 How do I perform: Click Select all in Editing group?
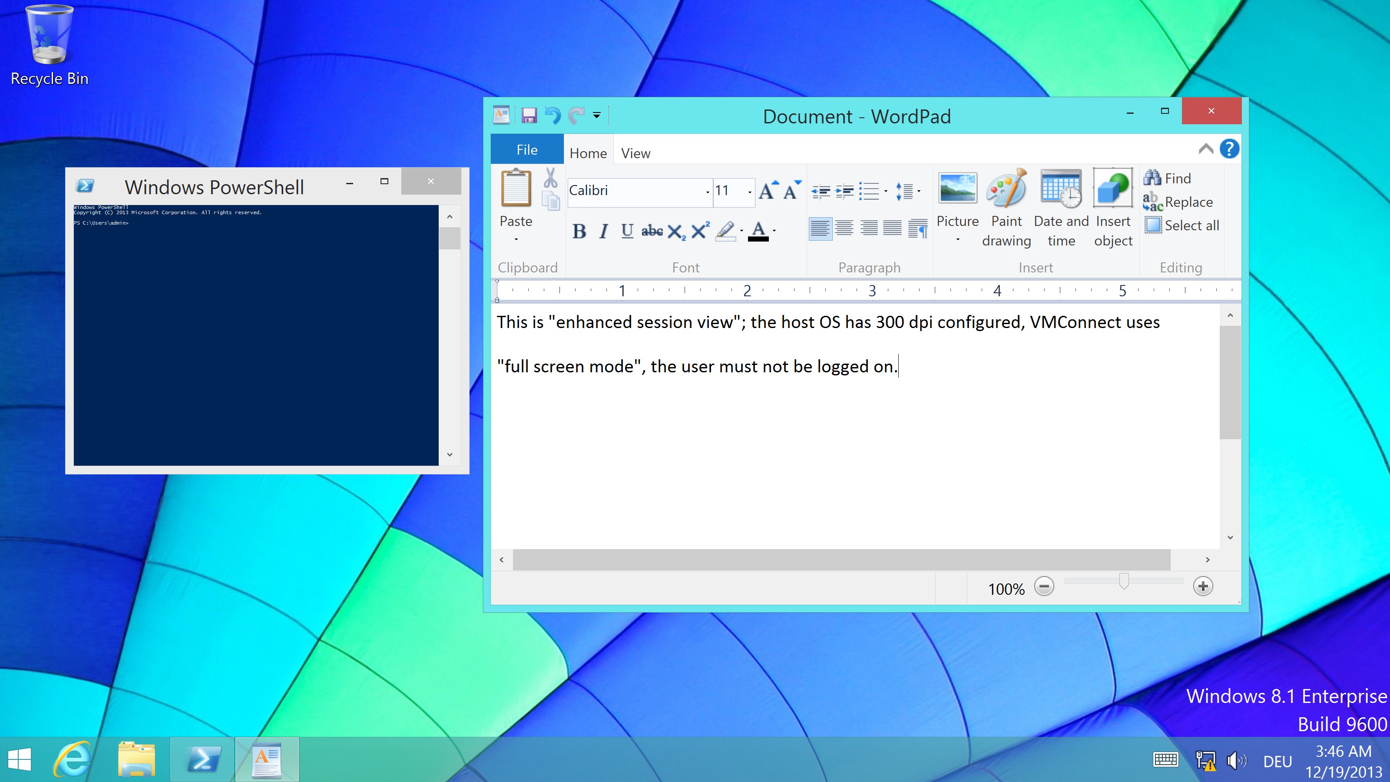[1181, 225]
